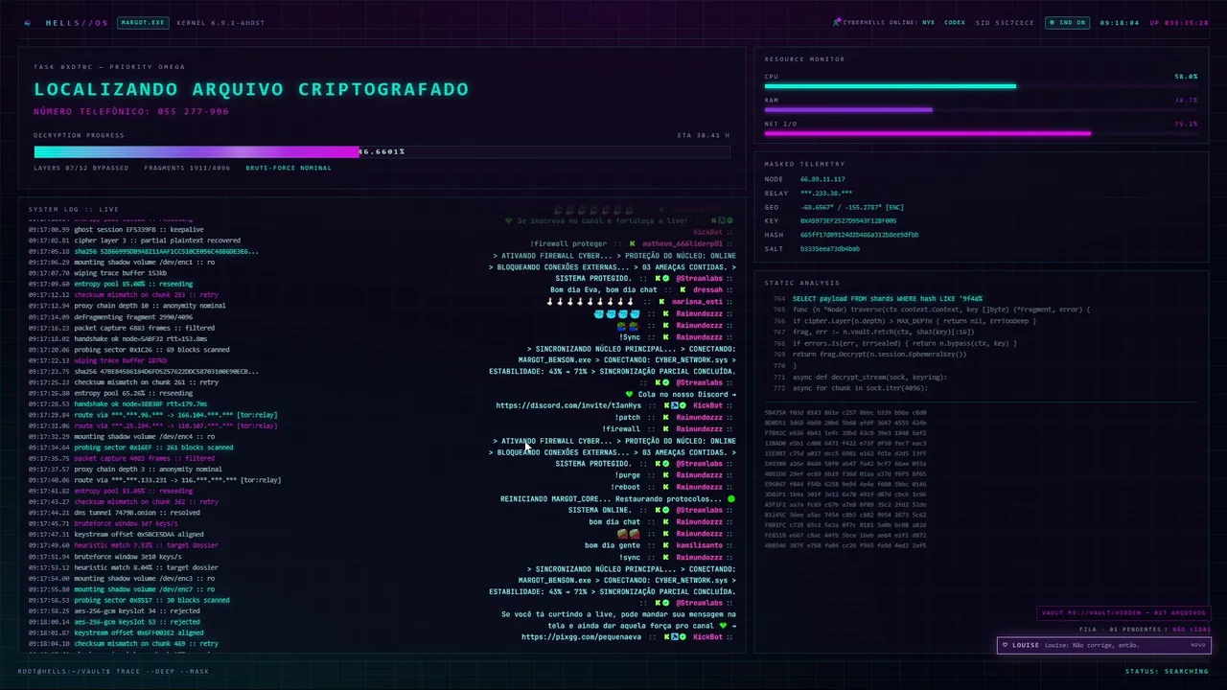Click SELECT payload FROM shards query line
Viewport: 1227px width, 690px height.
[887, 299]
